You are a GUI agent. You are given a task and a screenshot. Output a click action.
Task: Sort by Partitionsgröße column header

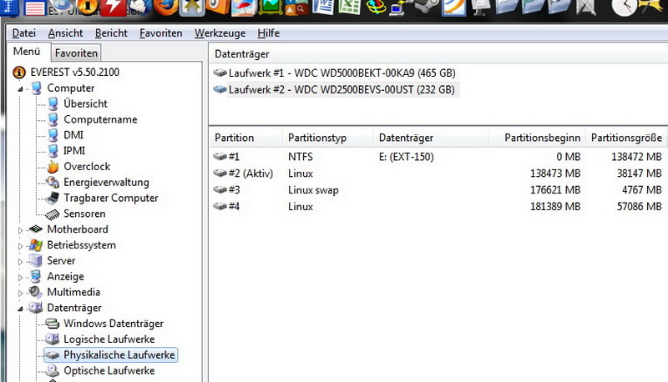click(625, 138)
